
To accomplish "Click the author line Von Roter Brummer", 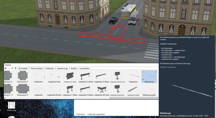I will tap(184, 116).
